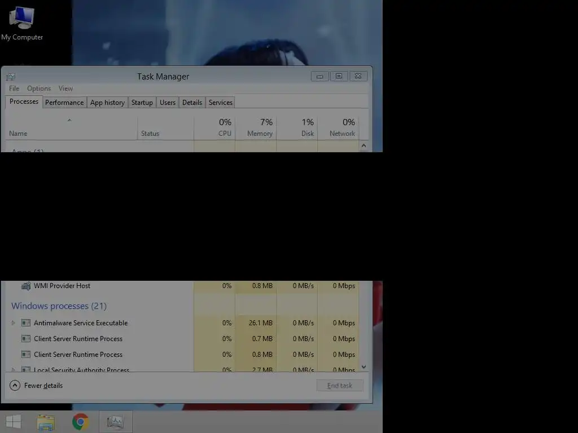Sort by the Memory column header
578x433 pixels.
pos(256,128)
